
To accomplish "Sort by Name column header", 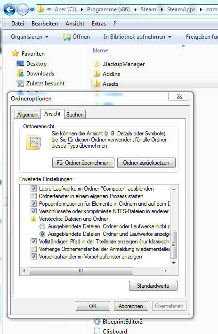I will click(100, 50).
